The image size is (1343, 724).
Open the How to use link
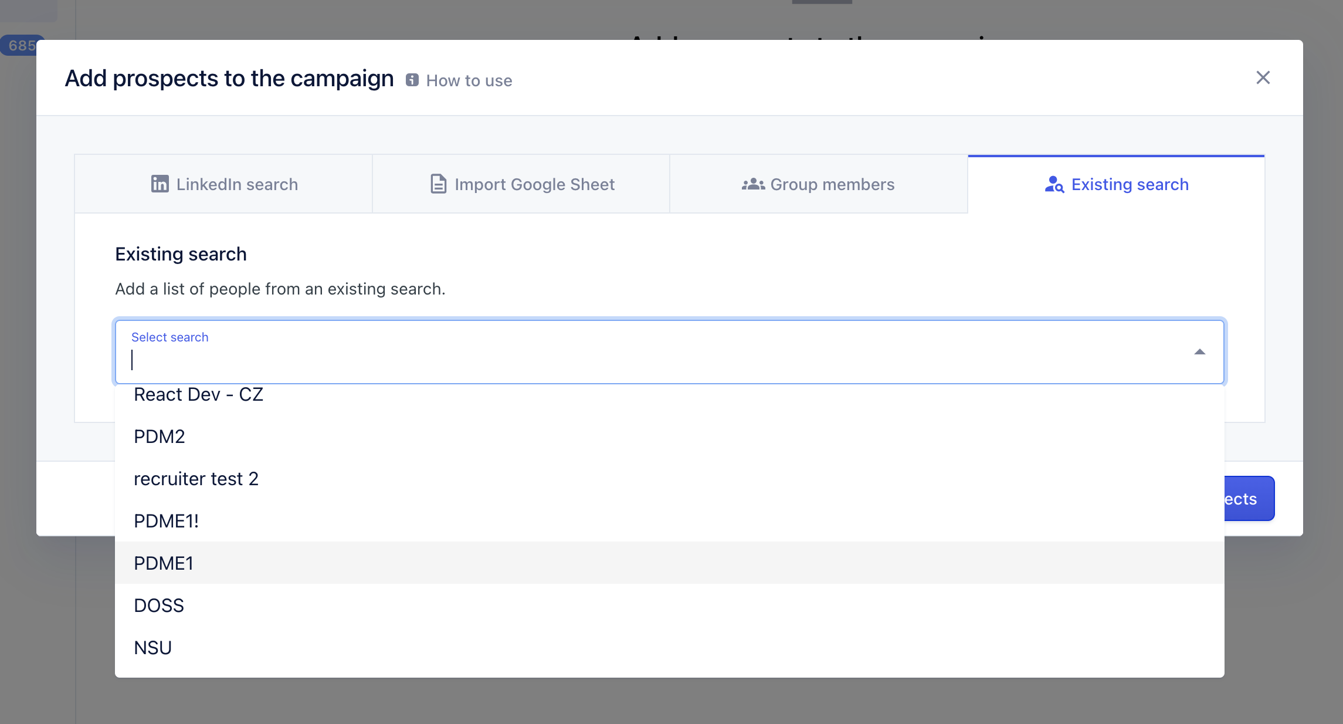[x=469, y=80]
